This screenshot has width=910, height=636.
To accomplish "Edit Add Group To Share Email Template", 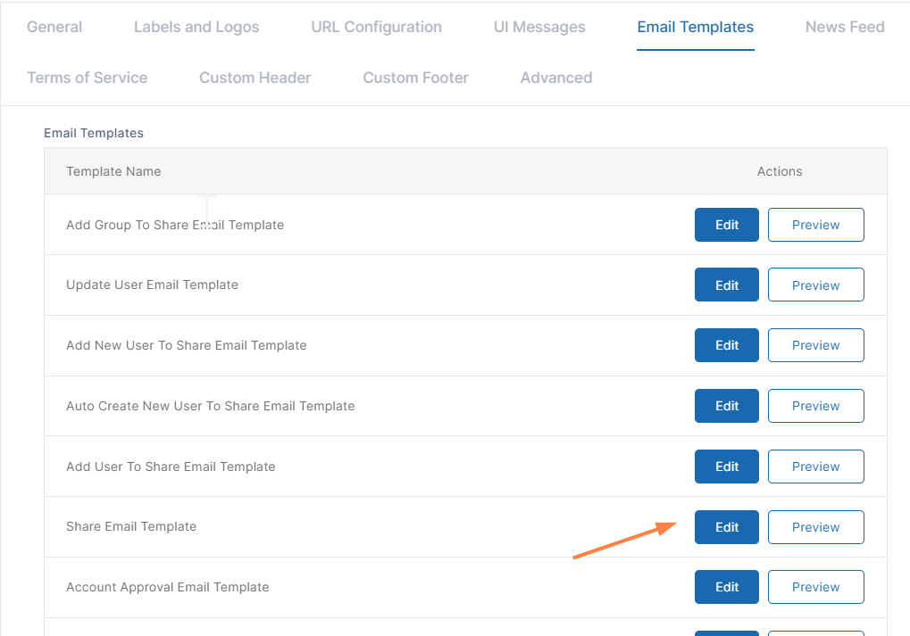I will [x=727, y=225].
